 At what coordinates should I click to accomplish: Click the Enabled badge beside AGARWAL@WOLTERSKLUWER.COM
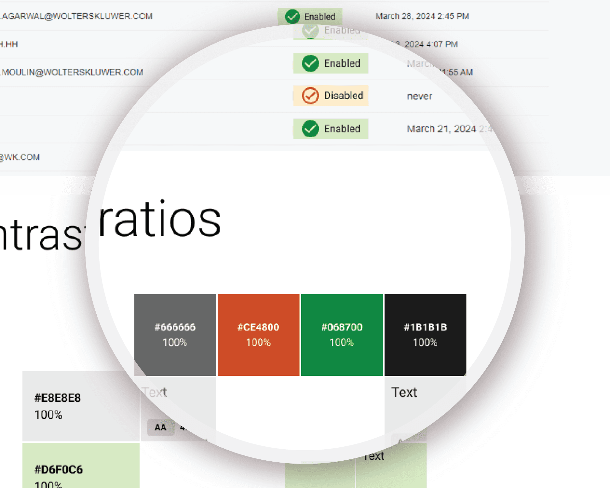pyautogui.click(x=310, y=16)
